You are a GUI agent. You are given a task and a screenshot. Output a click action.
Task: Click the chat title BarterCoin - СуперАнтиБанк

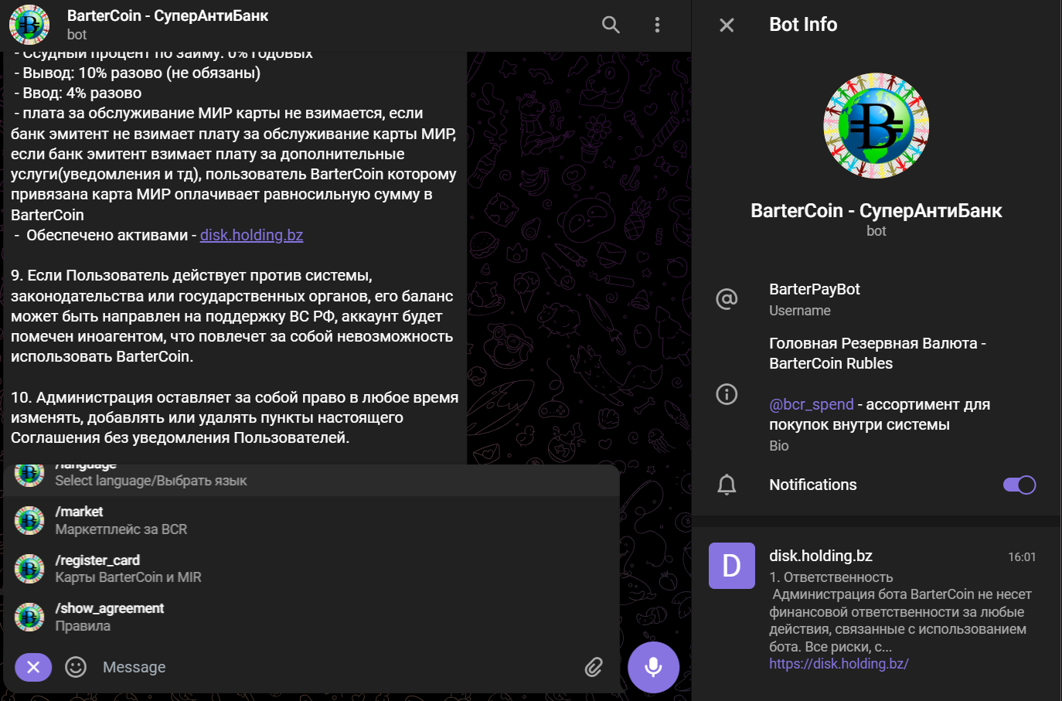[x=168, y=15]
